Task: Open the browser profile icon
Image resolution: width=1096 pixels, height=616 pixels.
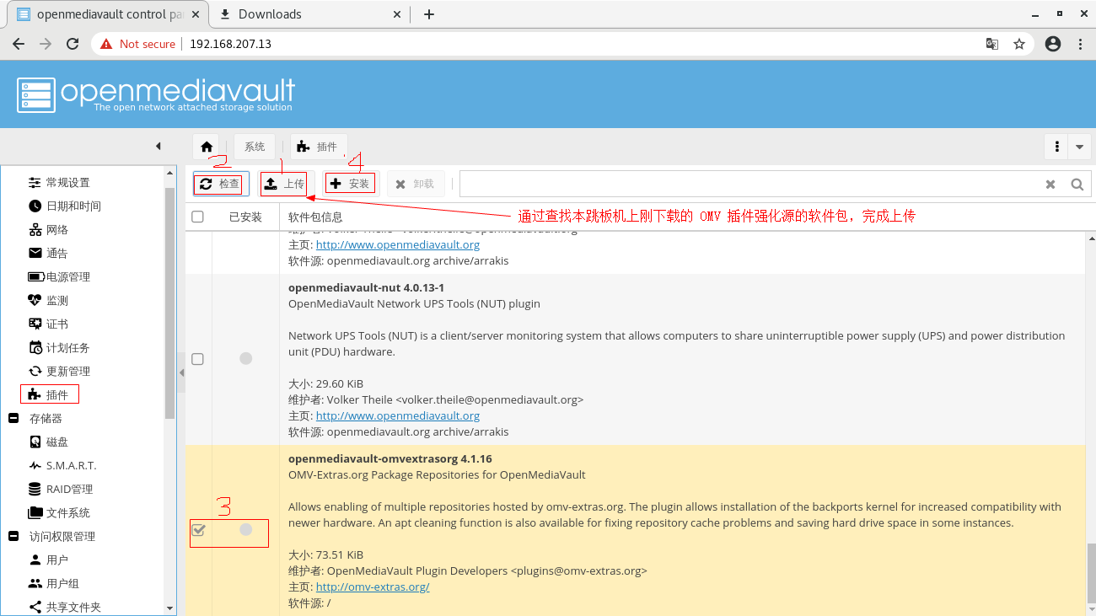Action: [x=1052, y=44]
